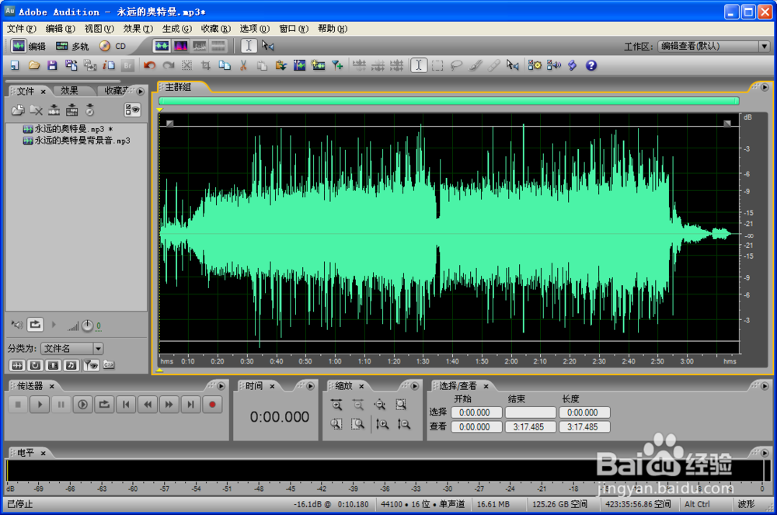Click the Copy icon in toolbar

click(225, 65)
